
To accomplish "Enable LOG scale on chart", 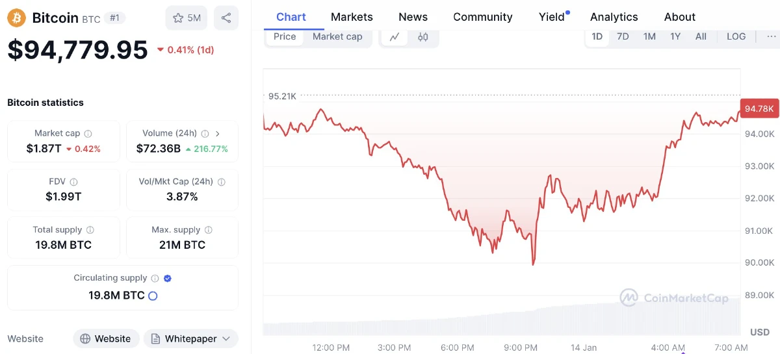I will tap(736, 37).
